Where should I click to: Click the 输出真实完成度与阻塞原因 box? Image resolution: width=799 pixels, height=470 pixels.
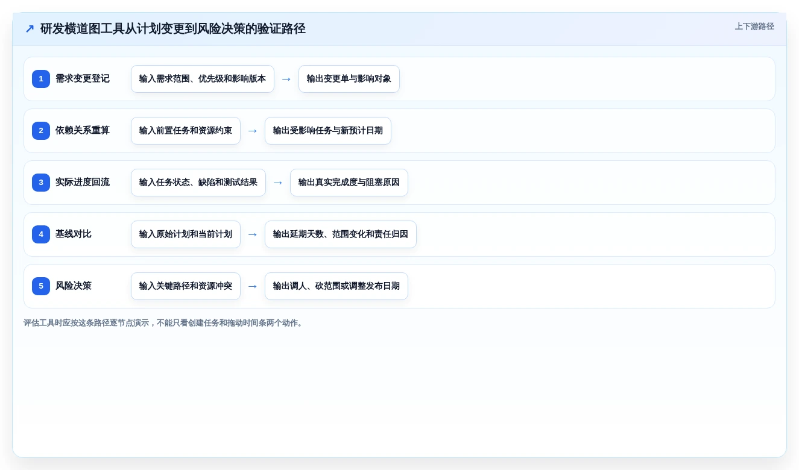point(349,183)
